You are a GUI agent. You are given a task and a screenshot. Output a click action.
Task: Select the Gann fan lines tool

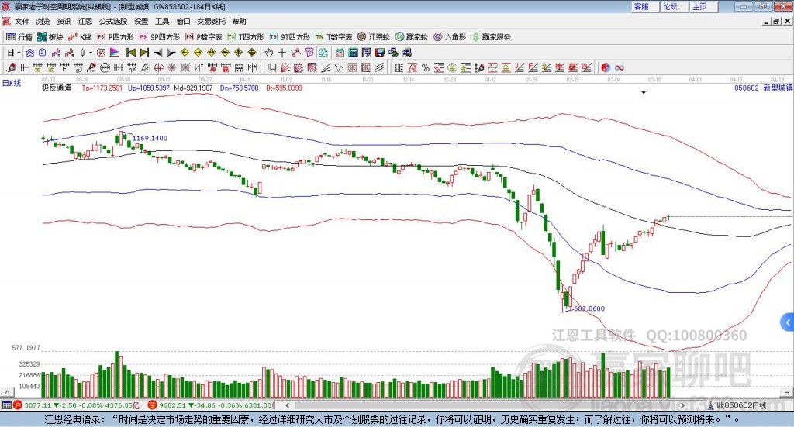click(x=285, y=67)
